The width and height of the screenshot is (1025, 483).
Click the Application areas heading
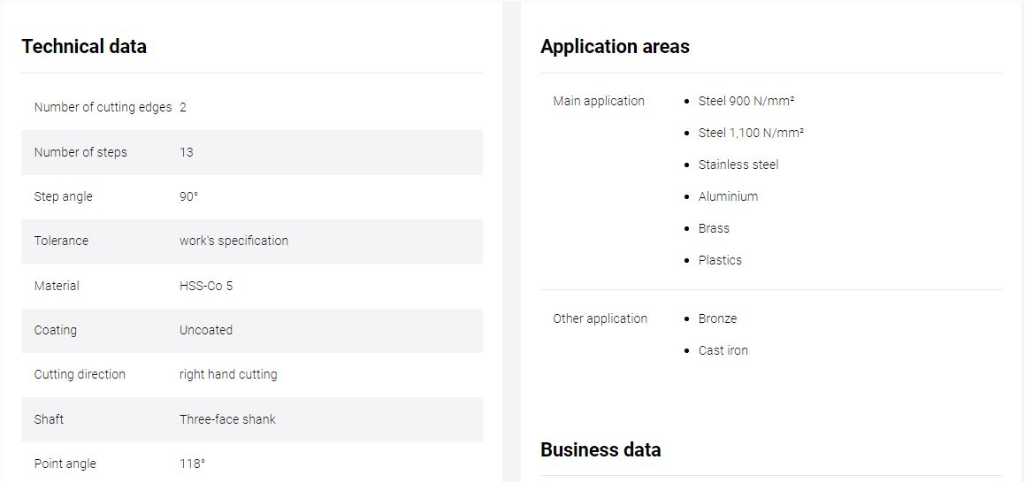tap(615, 46)
